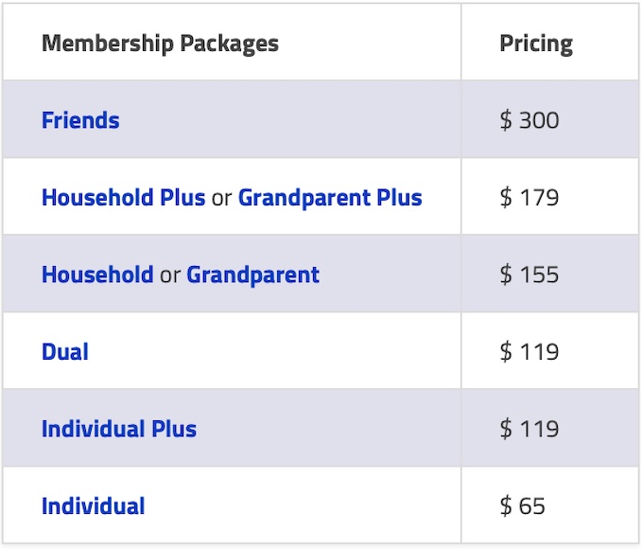Open the Individual Plus membership link
The height and width of the screenshot is (549, 641).
point(119,429)
